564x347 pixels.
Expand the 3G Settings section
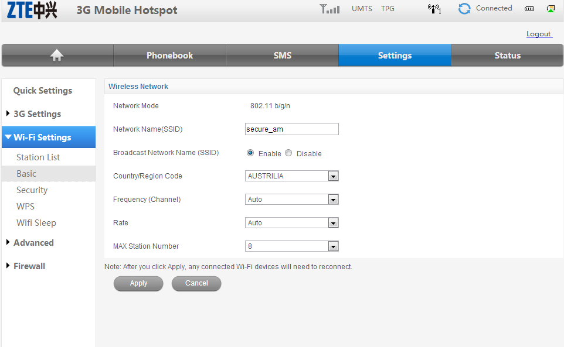(37, 114)
